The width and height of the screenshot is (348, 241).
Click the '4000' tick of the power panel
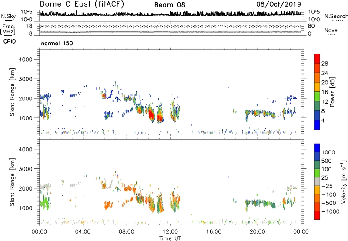(26, 60)
